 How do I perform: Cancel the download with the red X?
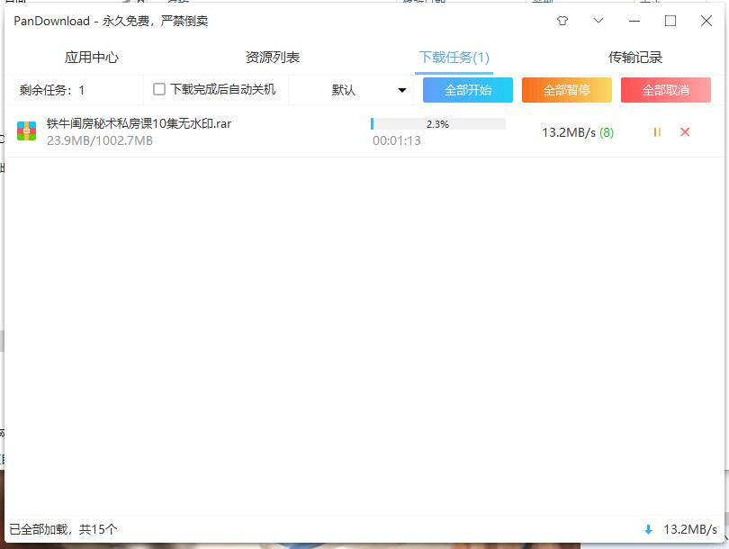pyautogui.click(x=685, y=131)
